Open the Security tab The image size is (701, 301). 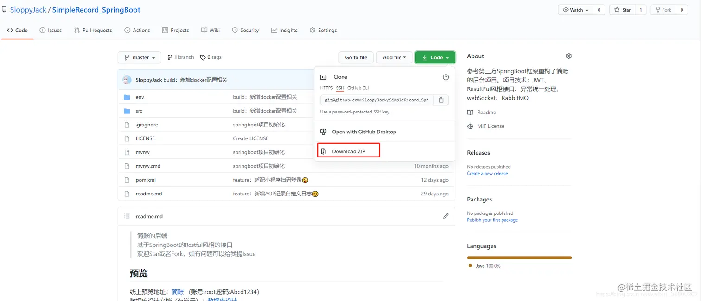pyautogui.click(x=245, y=31)
